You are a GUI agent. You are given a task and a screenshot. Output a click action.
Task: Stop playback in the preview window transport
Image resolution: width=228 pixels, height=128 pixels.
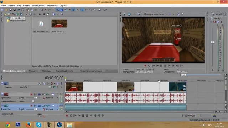(165, 66)
